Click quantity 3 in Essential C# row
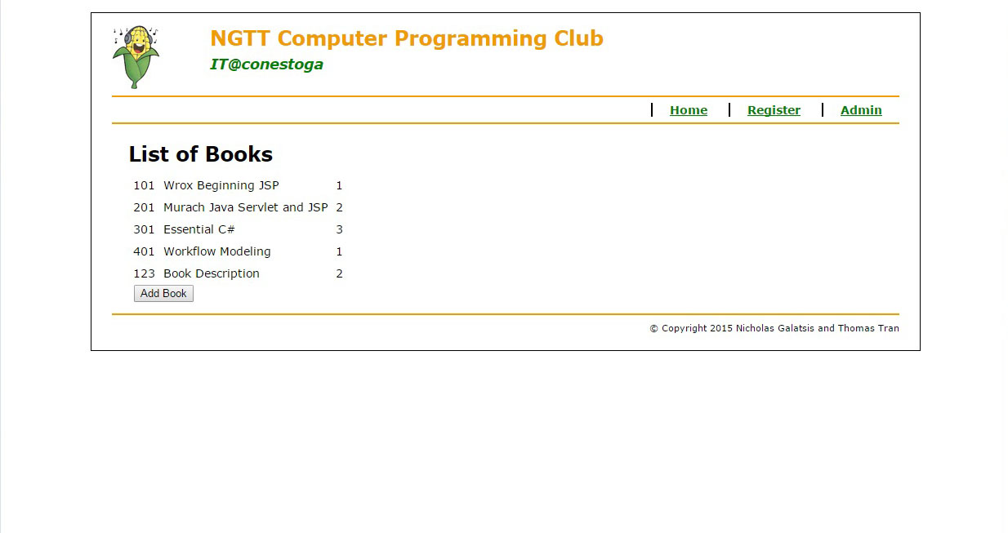This screenshot has height=533, width=1008. [339, 230]
